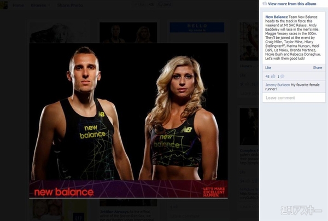Like the New Balance photo post

tap(268, 68)
